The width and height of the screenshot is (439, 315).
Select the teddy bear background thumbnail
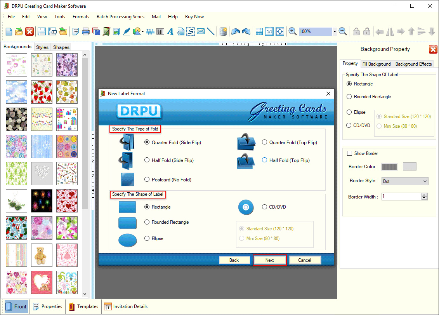click(x=42, y=255)
